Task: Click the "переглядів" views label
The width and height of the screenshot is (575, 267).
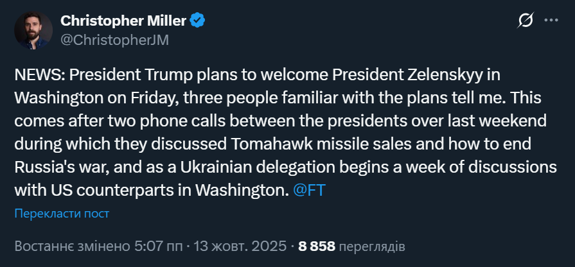Action: tap(371, 246)
